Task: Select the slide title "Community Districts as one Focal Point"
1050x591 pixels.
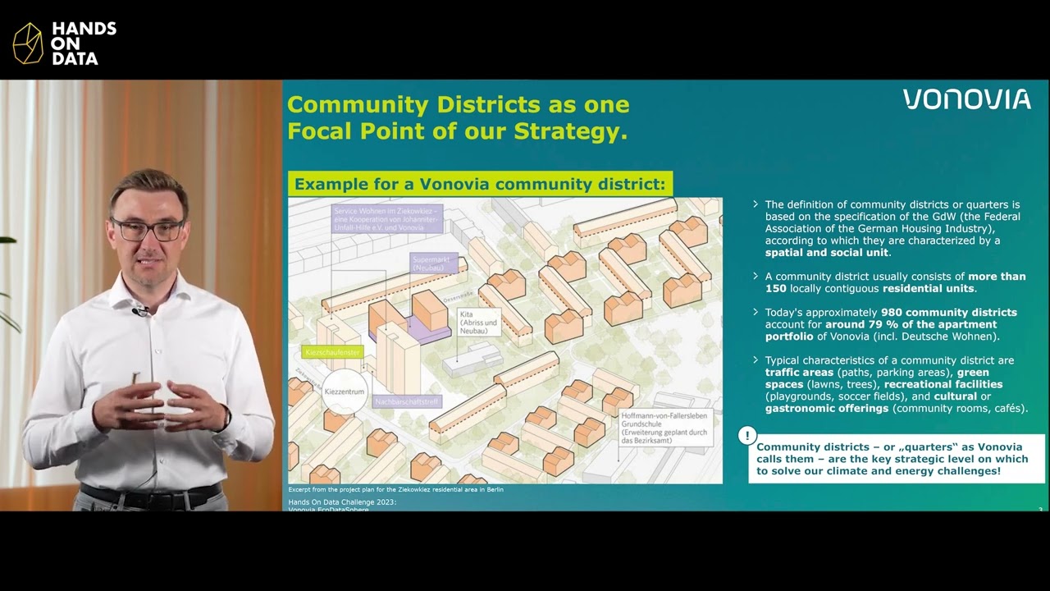Action: (x=458, y=117)
